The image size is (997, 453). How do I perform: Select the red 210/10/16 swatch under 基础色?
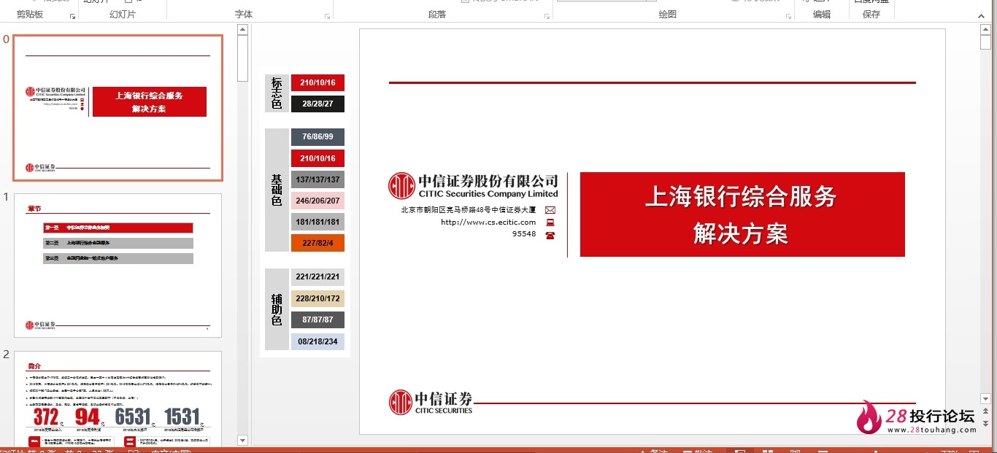(317, 158)
